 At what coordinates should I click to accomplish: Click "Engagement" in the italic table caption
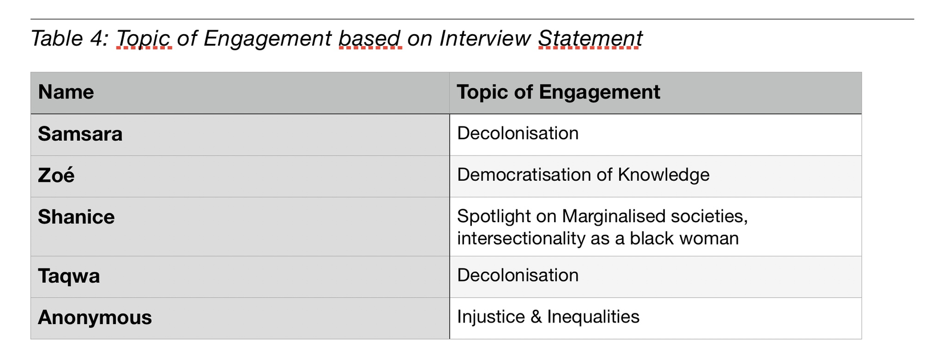pos(267,38)
